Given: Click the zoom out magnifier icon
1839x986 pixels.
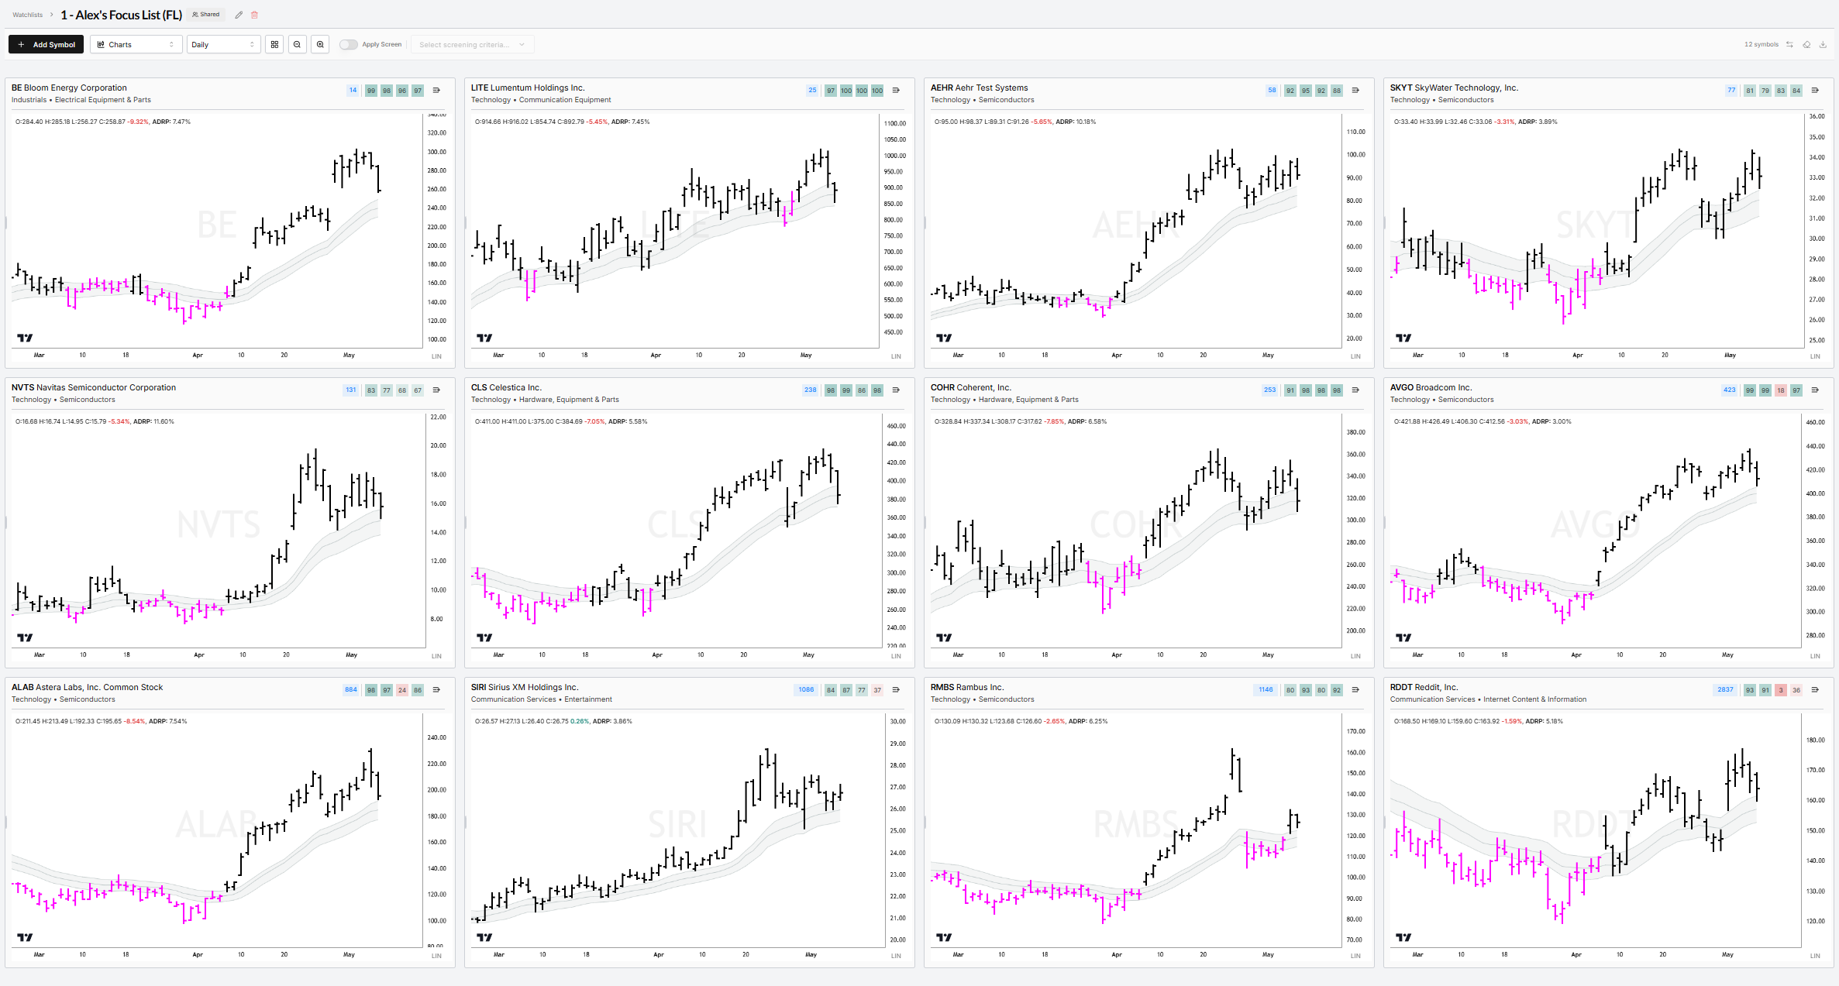Looking at the screenshot, I should tap(297, 44).
